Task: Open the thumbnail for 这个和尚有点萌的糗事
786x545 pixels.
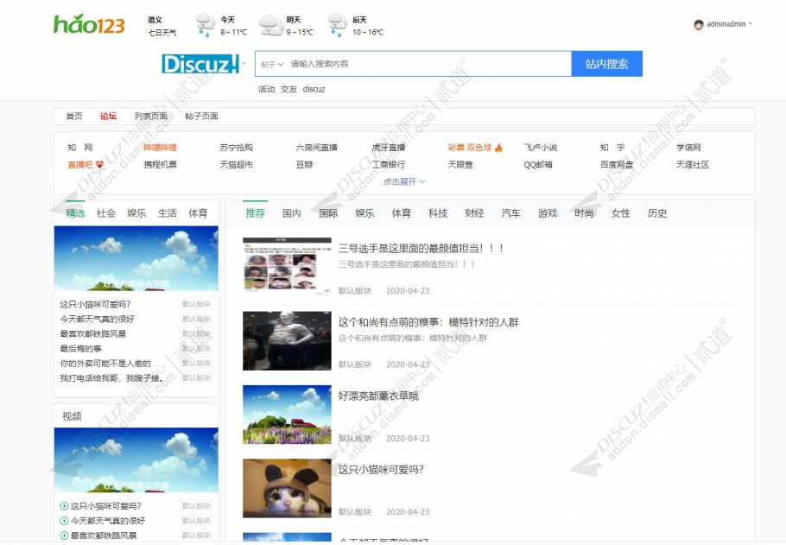Action: click(x=287, y=341)
